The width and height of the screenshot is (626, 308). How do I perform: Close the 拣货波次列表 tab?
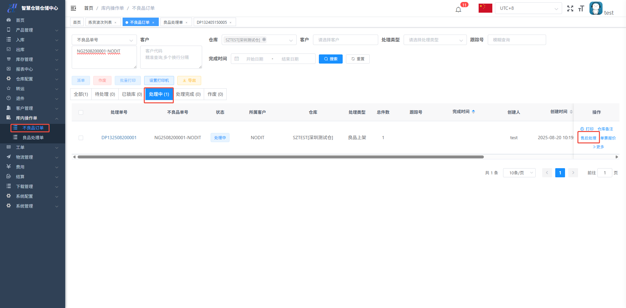coord(115,22)
